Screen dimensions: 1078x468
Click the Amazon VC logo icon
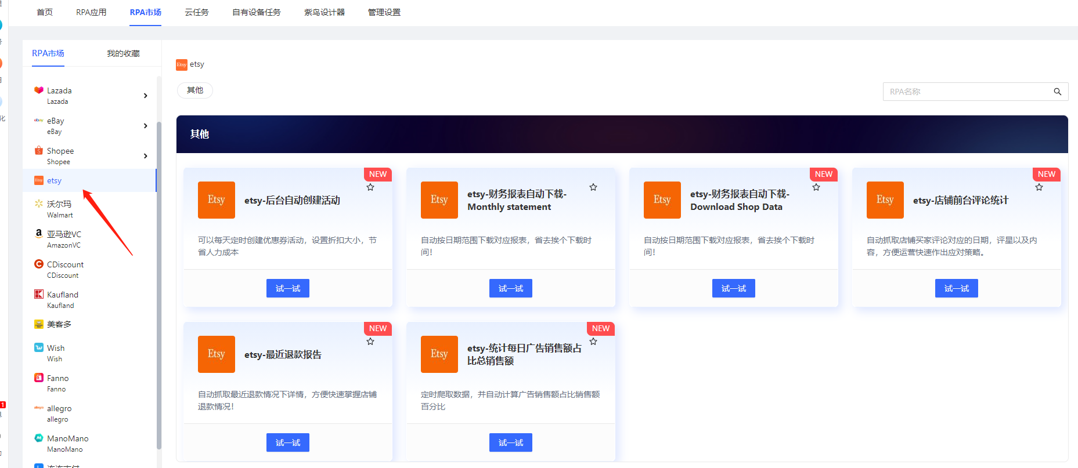pos(39,233)
